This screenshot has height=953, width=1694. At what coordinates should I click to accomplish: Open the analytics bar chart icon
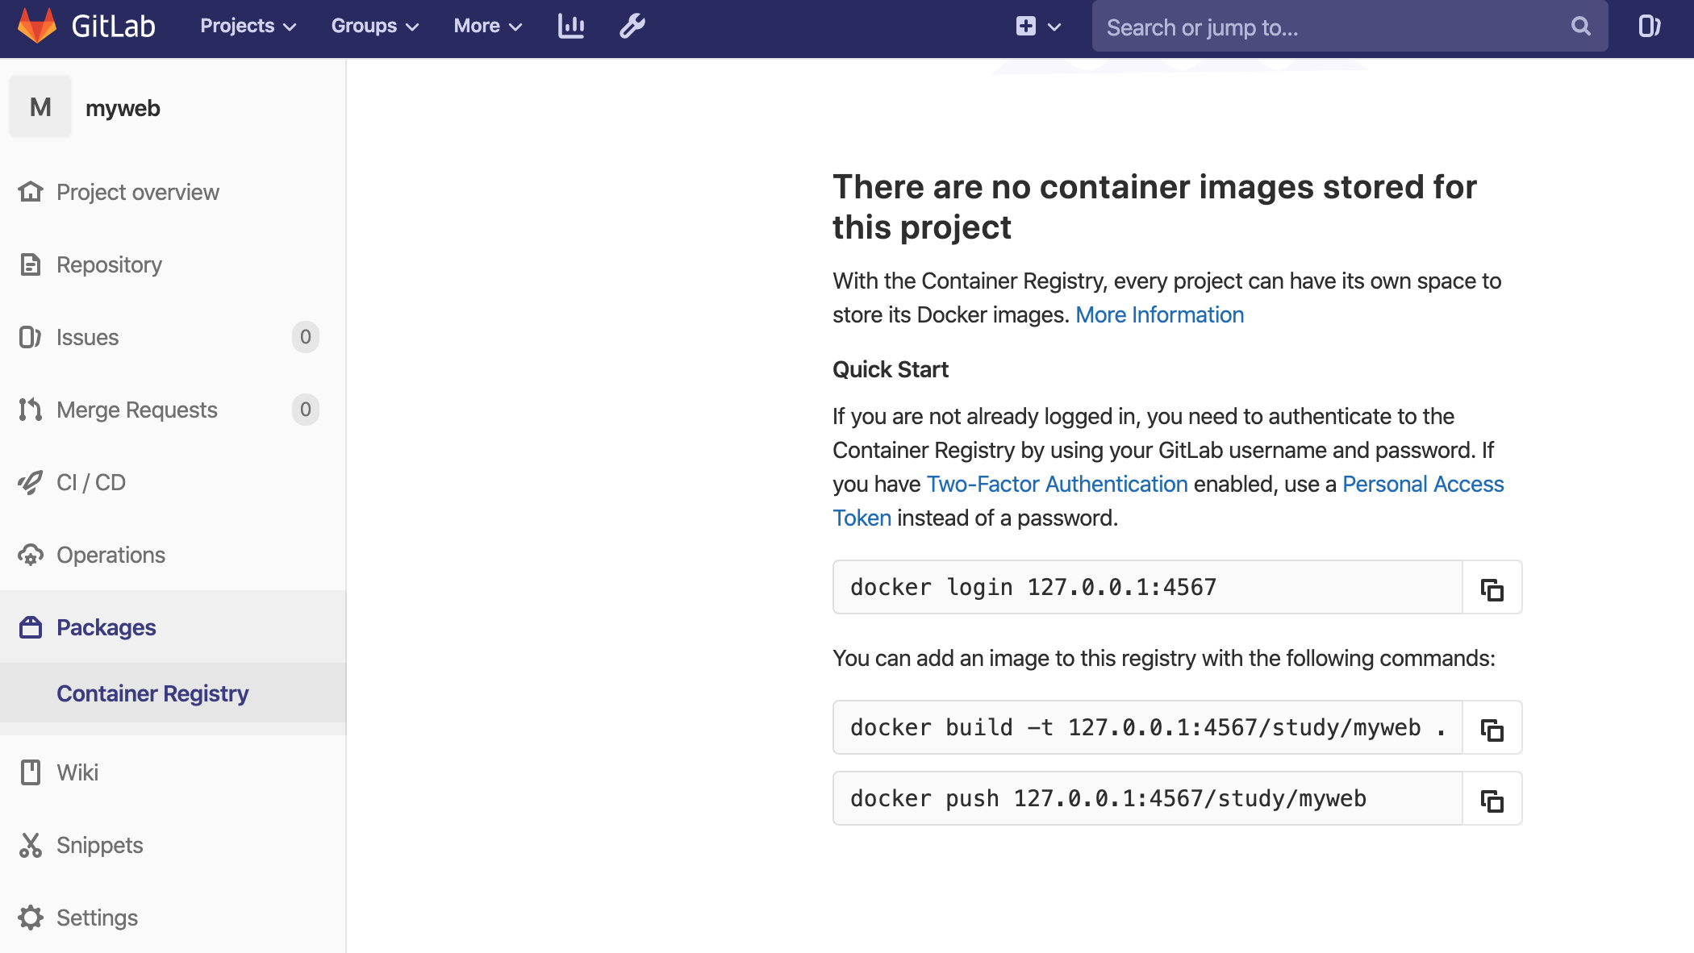pos(571,26)
